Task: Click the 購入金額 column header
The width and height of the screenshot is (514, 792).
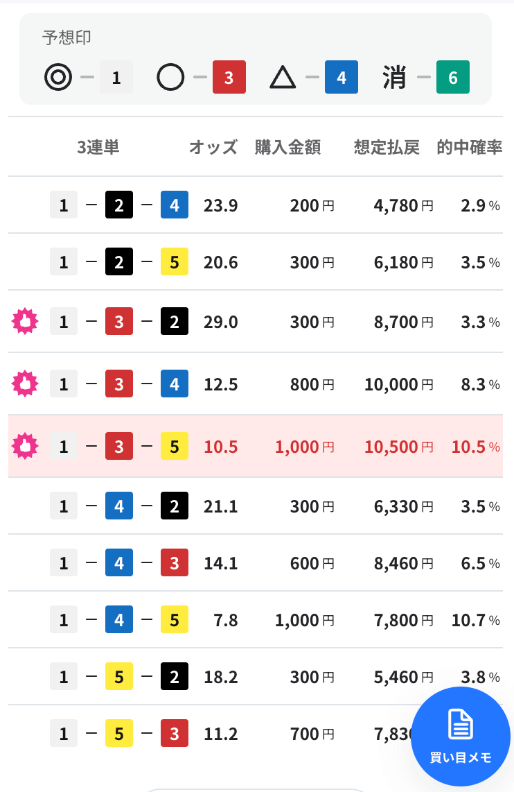Action: point(287,147)
